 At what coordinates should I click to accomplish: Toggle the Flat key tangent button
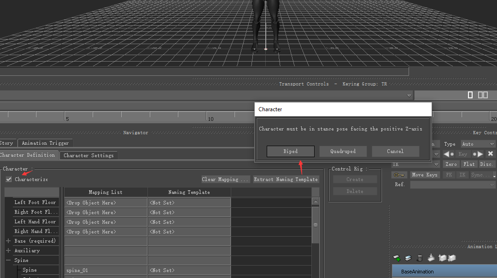469,164
